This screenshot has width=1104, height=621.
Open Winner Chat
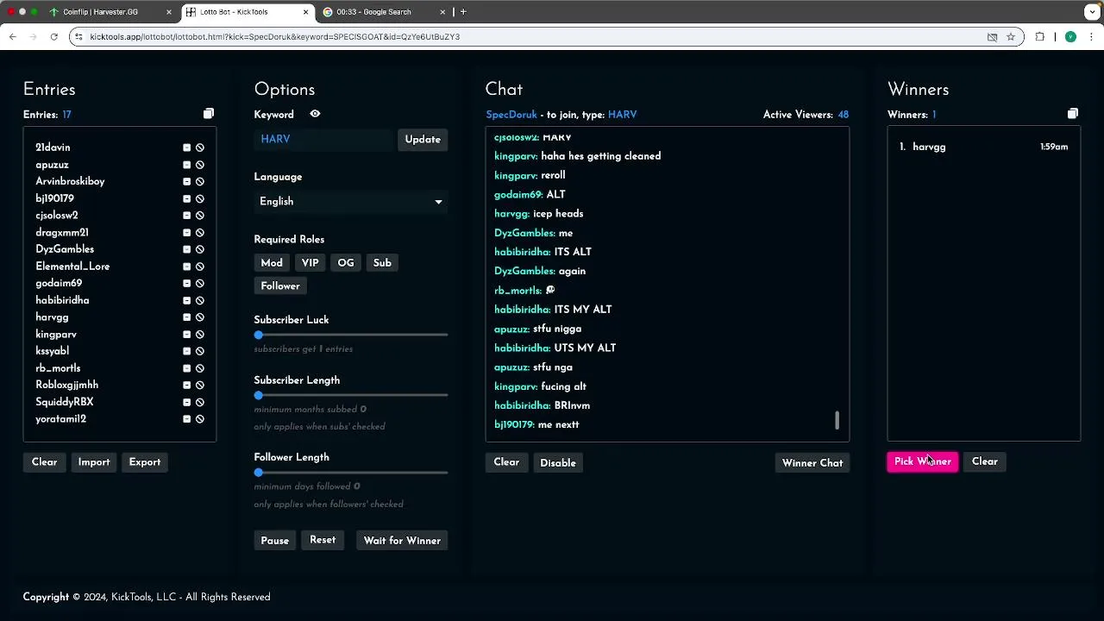click(x=812, y=463)
